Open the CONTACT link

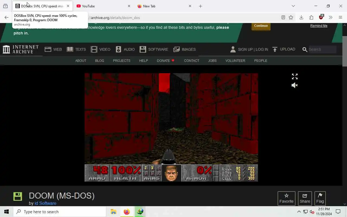coord(191,60)
